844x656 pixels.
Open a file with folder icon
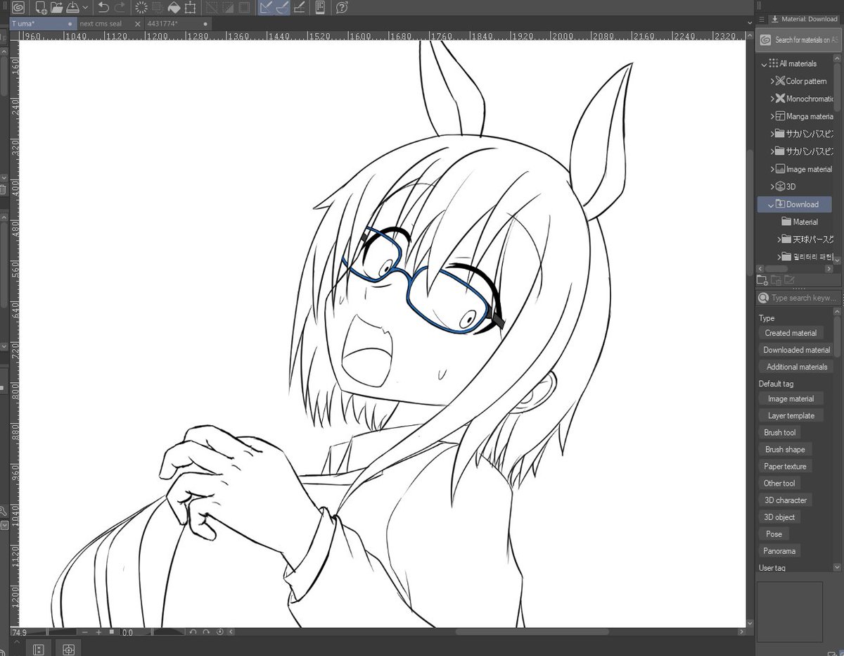(57, 8)
